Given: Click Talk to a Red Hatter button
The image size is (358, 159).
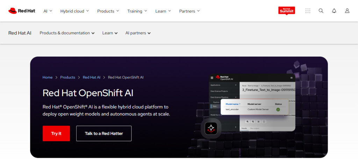Looking at the screenshot, I should pyautogui.click(x=104, y=133).
